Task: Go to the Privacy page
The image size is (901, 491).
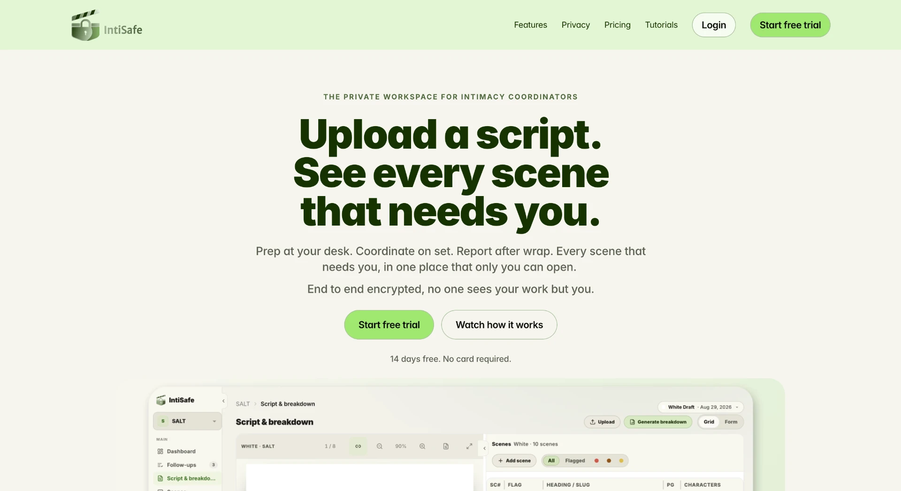Action: tap(575, 25)
